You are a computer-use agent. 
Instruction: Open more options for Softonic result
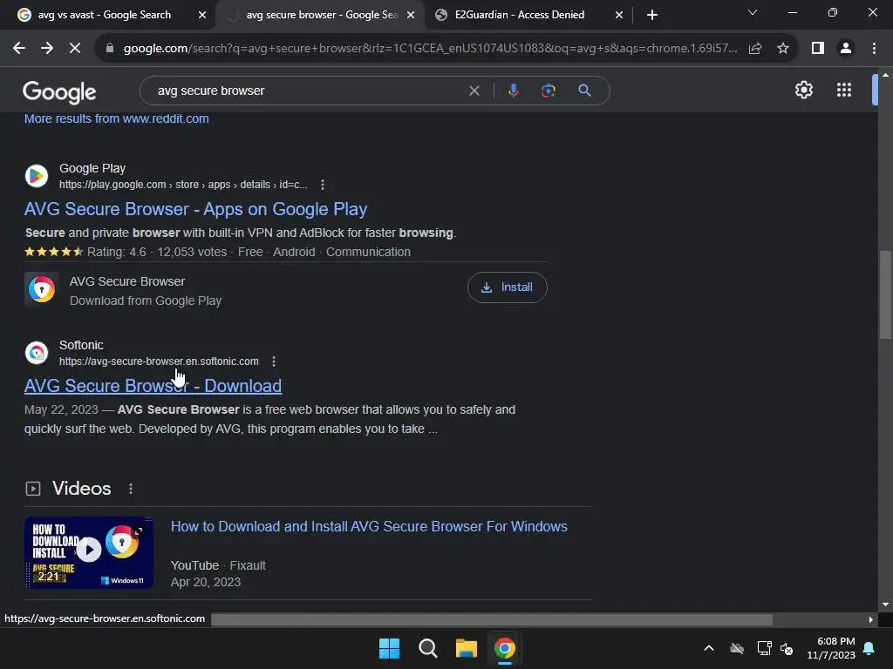(274, 362)
